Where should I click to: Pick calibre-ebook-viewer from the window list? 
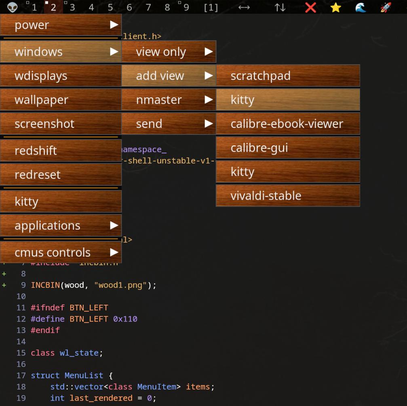(288, 123)
